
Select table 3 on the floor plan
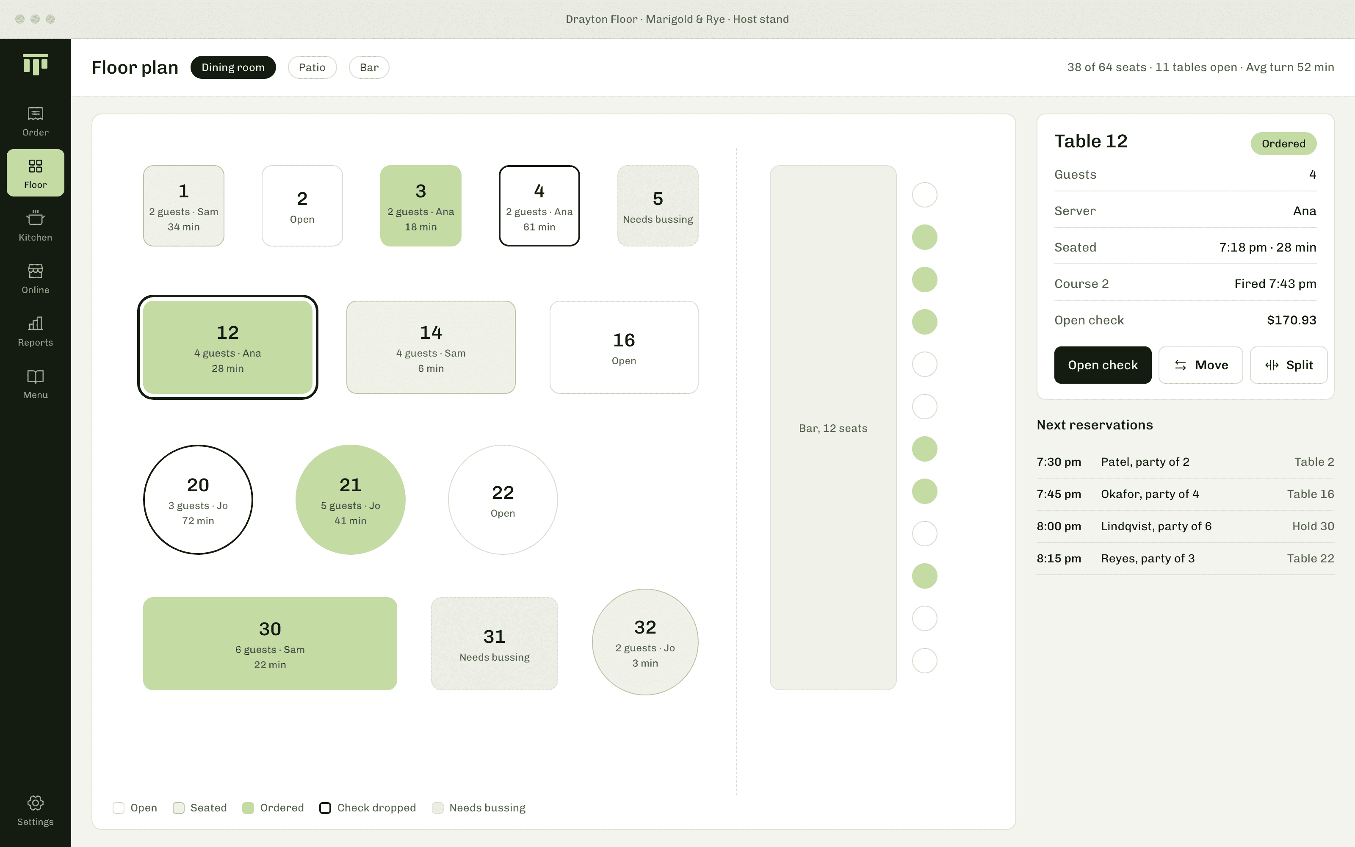coord(420,205)
